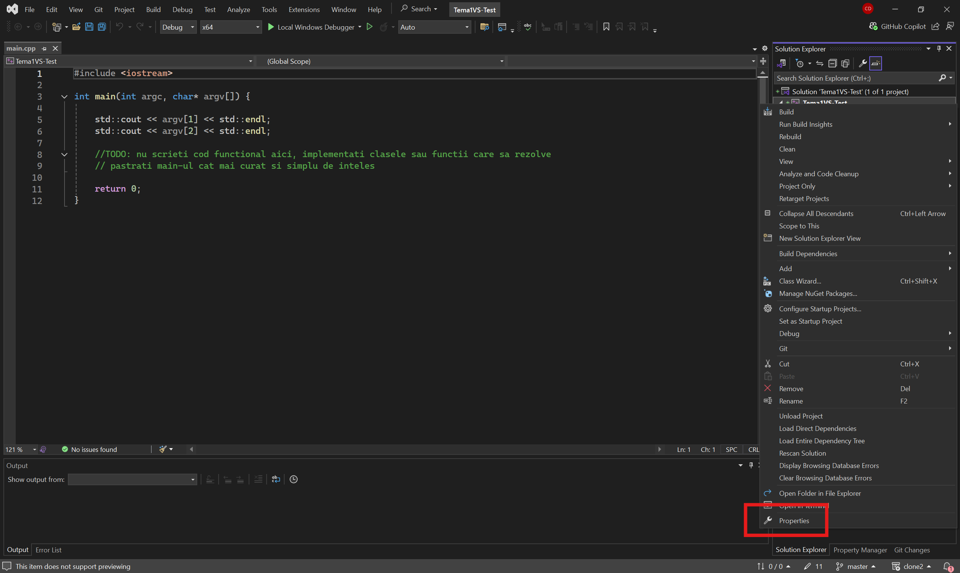Open the Global Scope dropdown

click(381, 61)
